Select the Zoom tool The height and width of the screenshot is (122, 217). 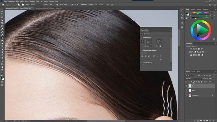[2, 70]
